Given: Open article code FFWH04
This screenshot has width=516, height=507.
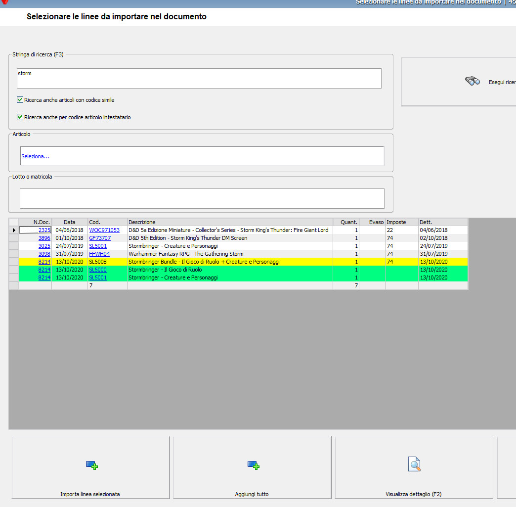Looking at the screenshot, I should 99,254.
